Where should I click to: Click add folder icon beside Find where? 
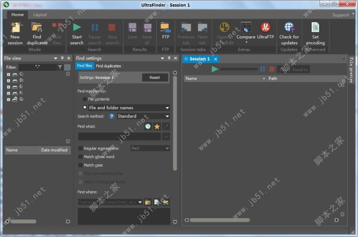pyautogui.click(x=148, y=202)
